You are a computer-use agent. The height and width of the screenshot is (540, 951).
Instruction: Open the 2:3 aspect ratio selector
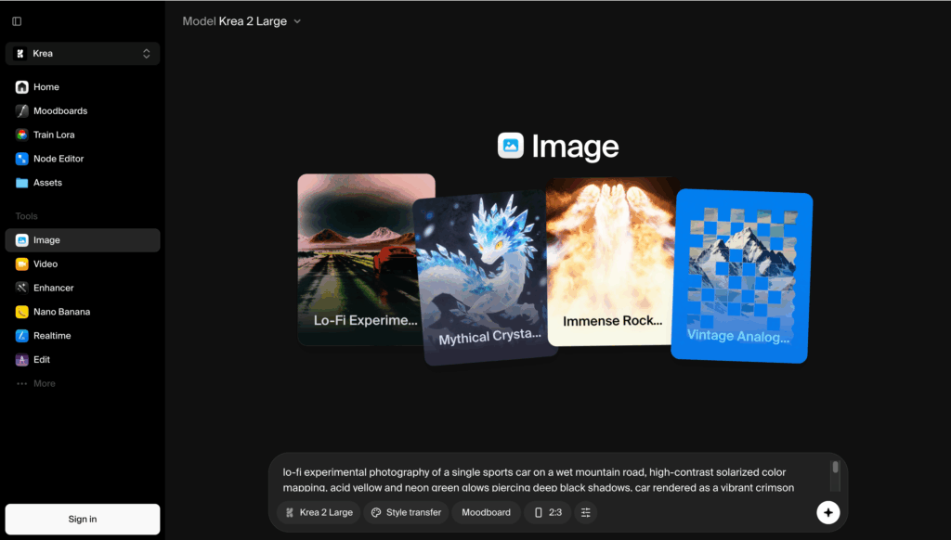coord(548,513)
